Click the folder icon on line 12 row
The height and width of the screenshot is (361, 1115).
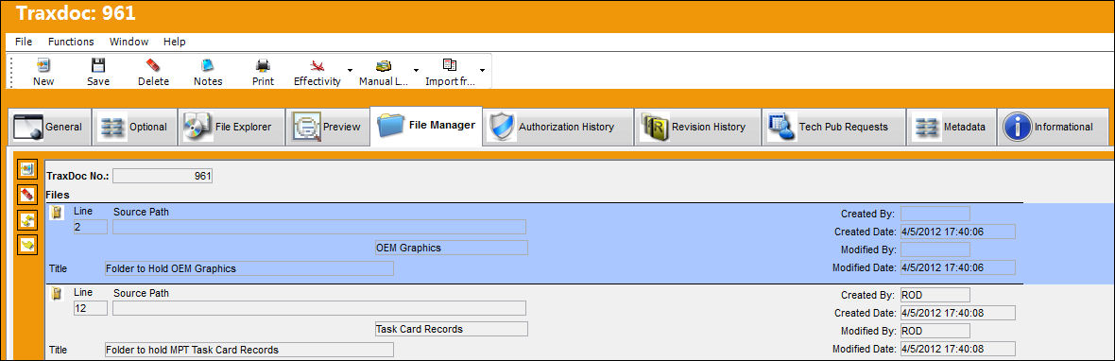pyautogui.click(x=57, y=294)
